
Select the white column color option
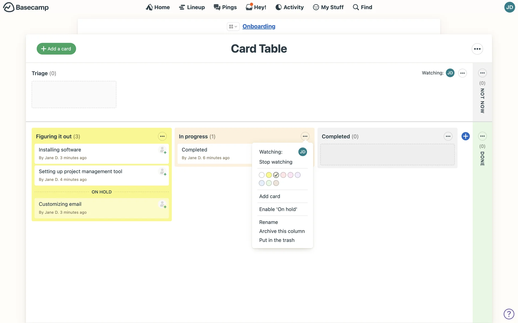pyautogui.click(x=261, y=175)
